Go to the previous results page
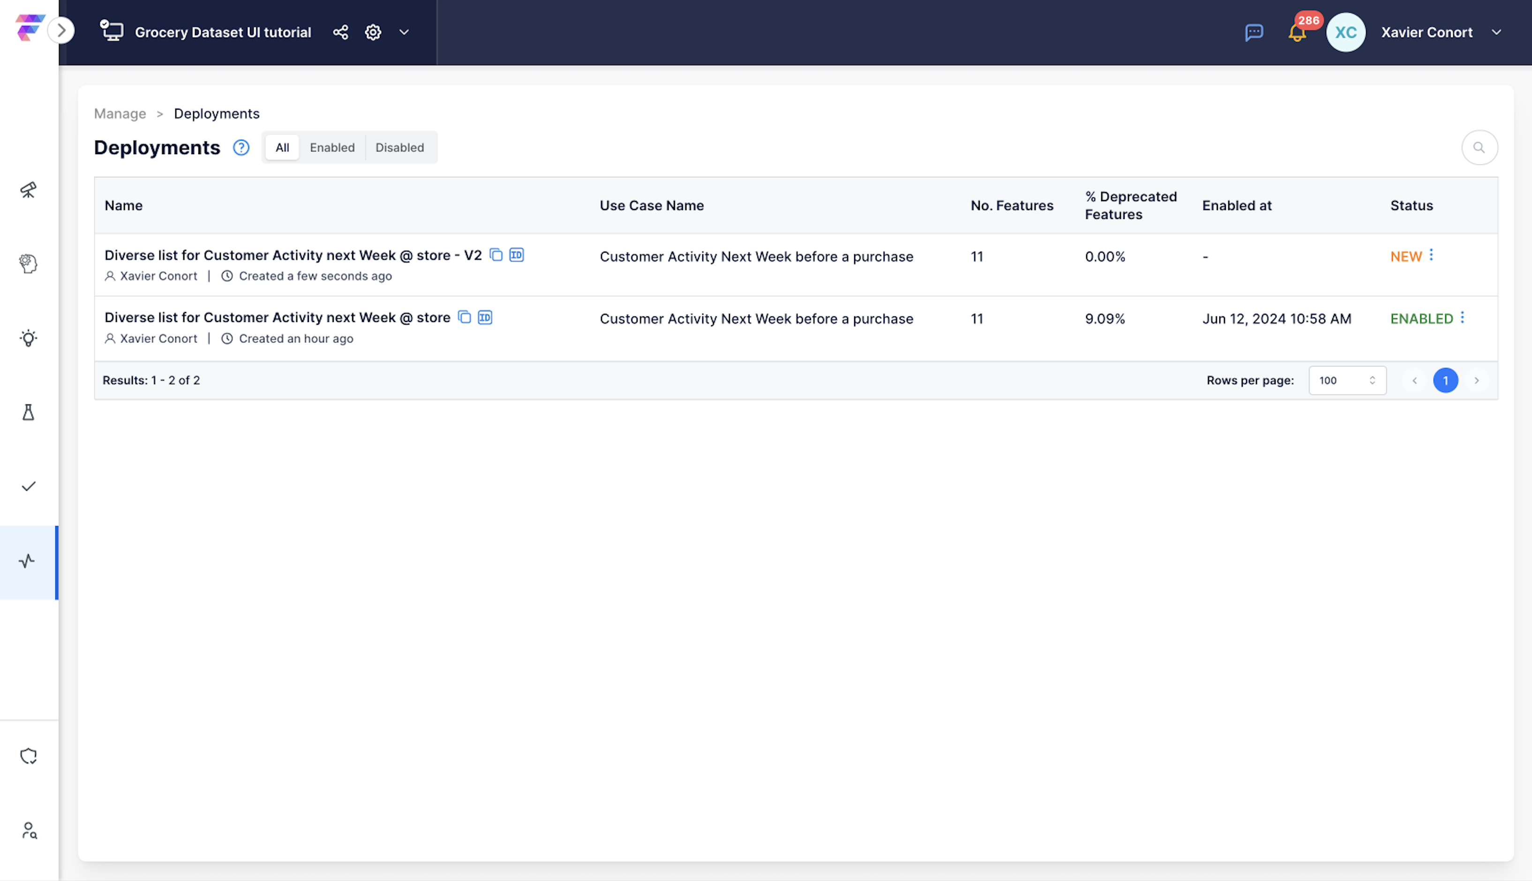Screen dimensions: 1532x881 [x=1415, y=381]
